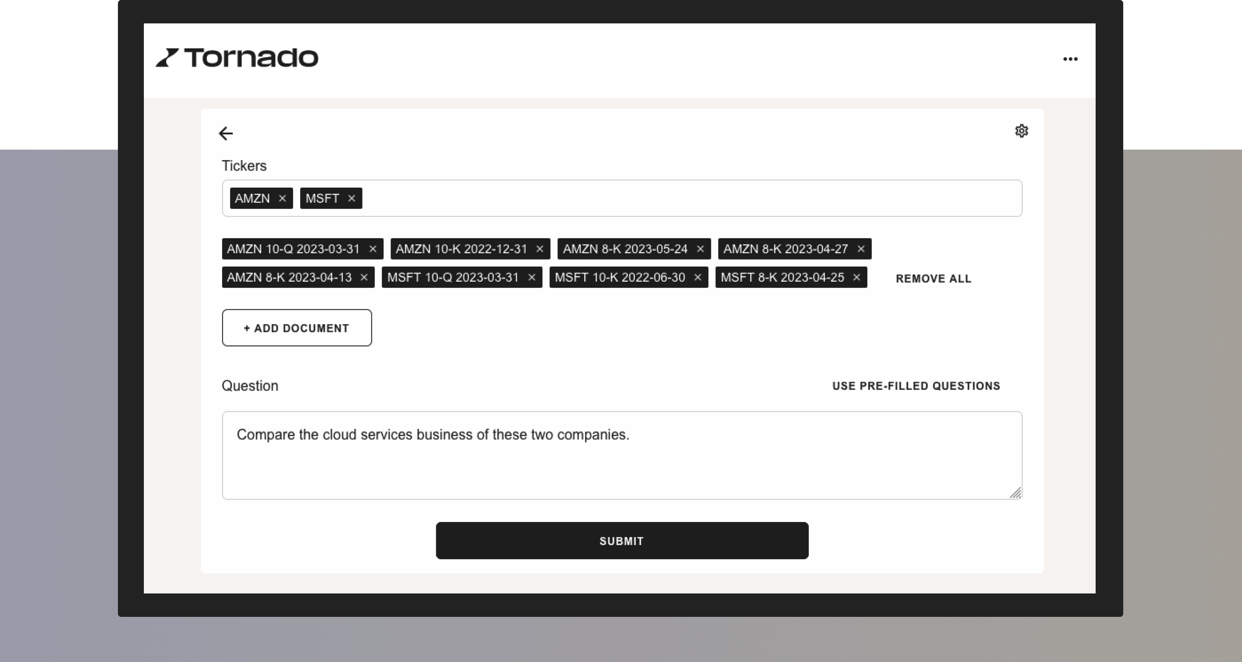Remove the AMZN ticker chip
Screen dimensions: 1242x662
283,199
